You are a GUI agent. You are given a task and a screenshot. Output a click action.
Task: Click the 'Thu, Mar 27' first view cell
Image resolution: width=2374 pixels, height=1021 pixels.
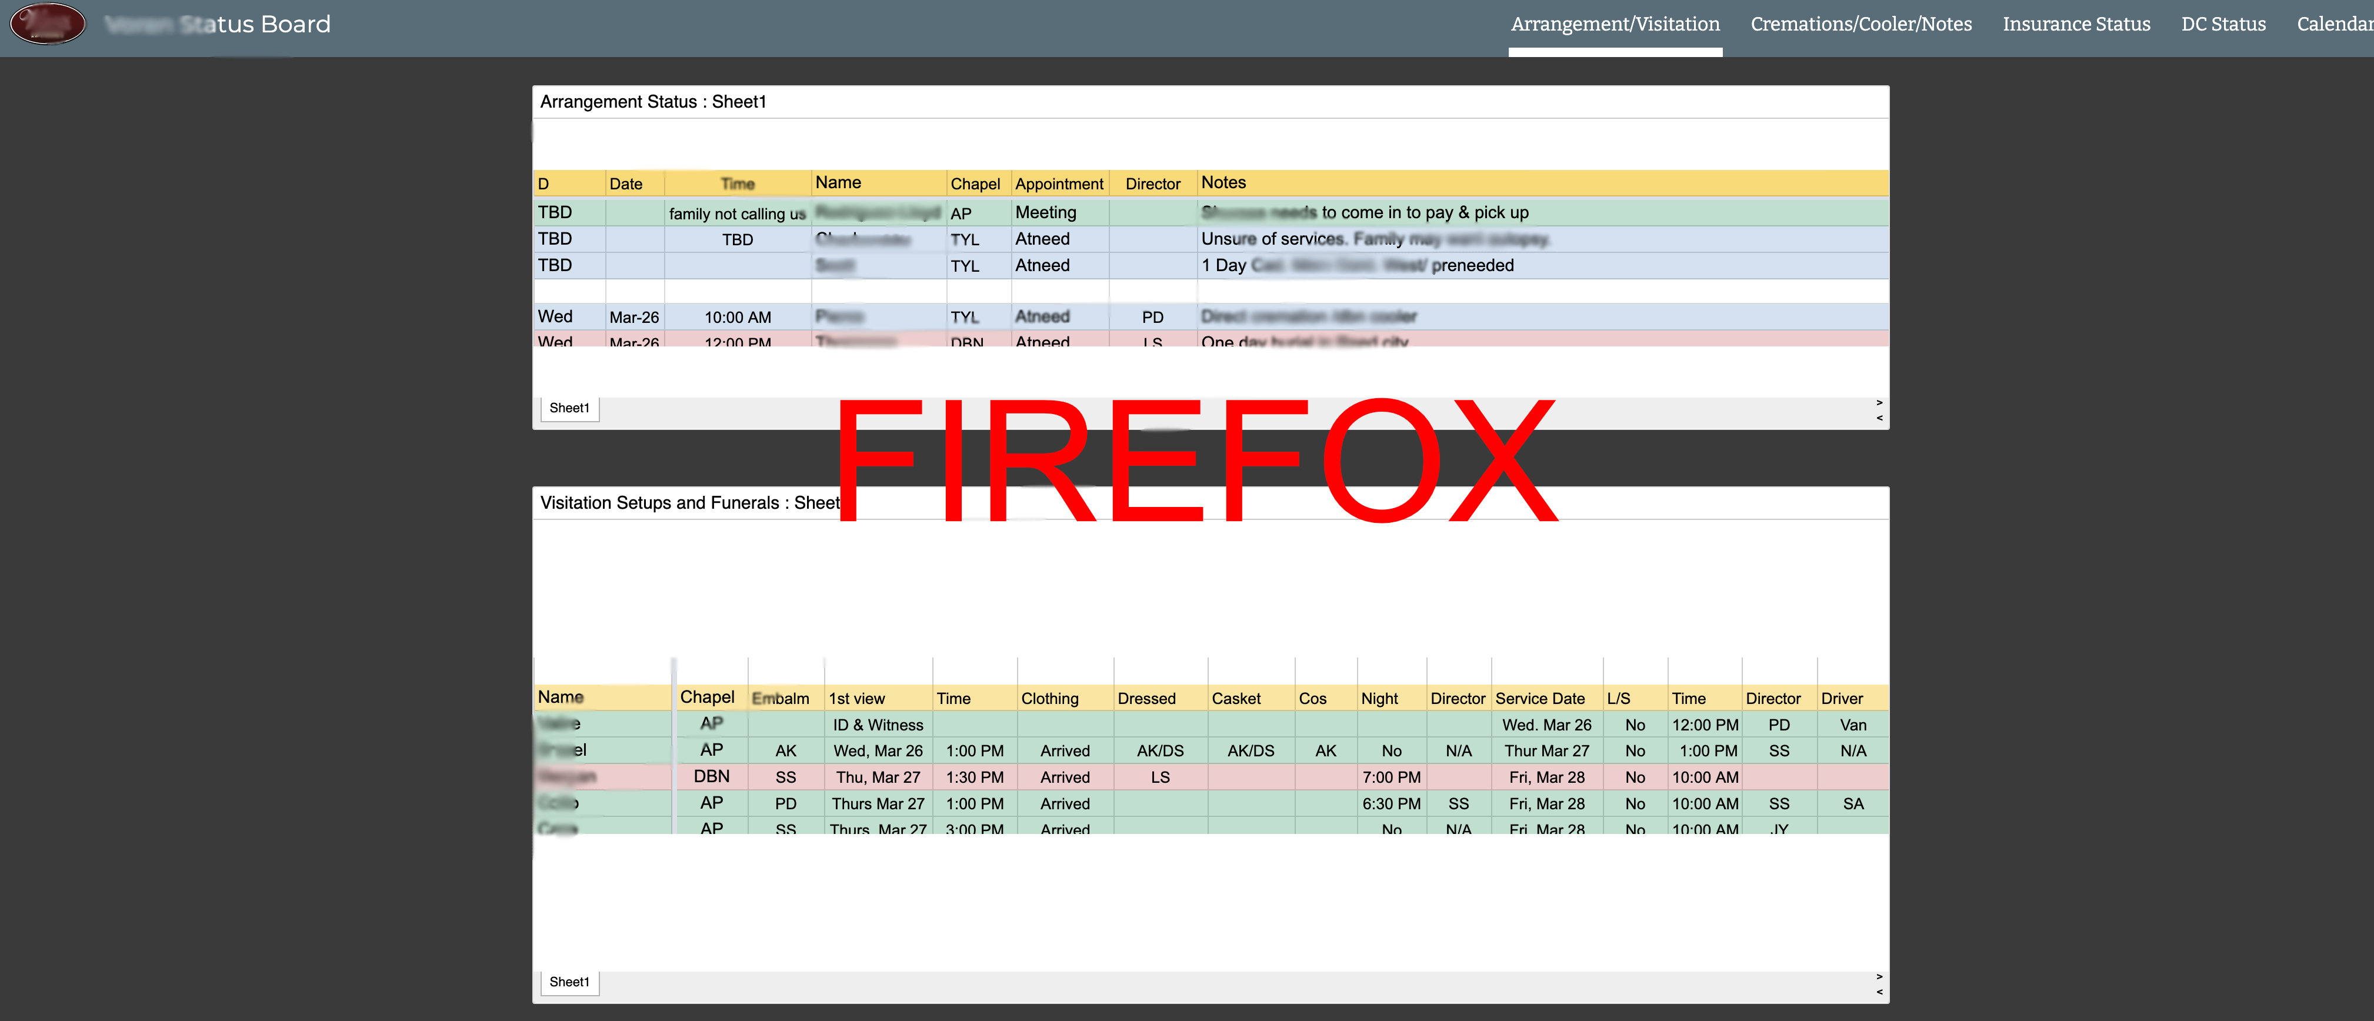pos(878,778)
